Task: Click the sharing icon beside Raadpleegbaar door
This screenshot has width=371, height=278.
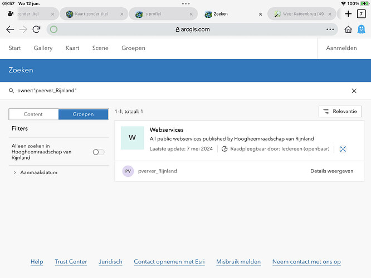Action: click(224, 149)
